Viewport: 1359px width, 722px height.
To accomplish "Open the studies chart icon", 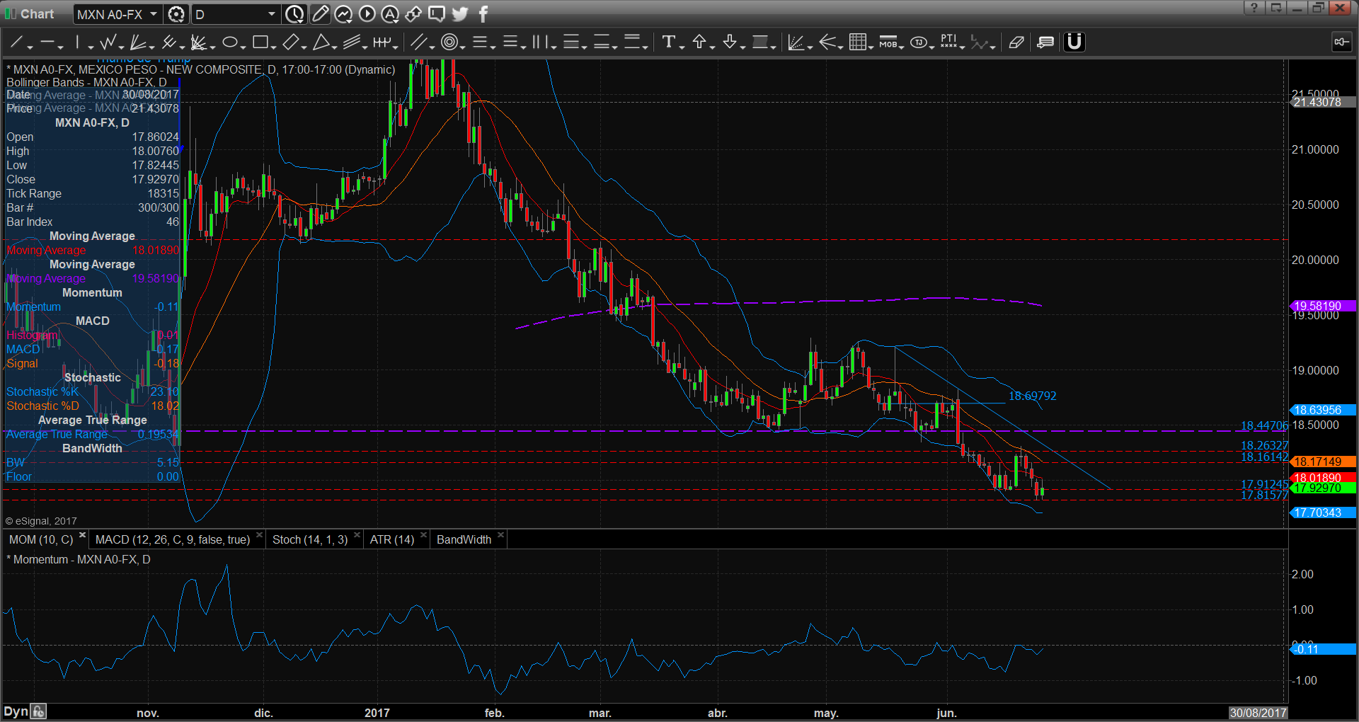I will (343, 14).
